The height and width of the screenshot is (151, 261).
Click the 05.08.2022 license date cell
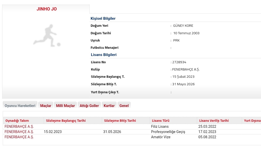coord(207,137)
